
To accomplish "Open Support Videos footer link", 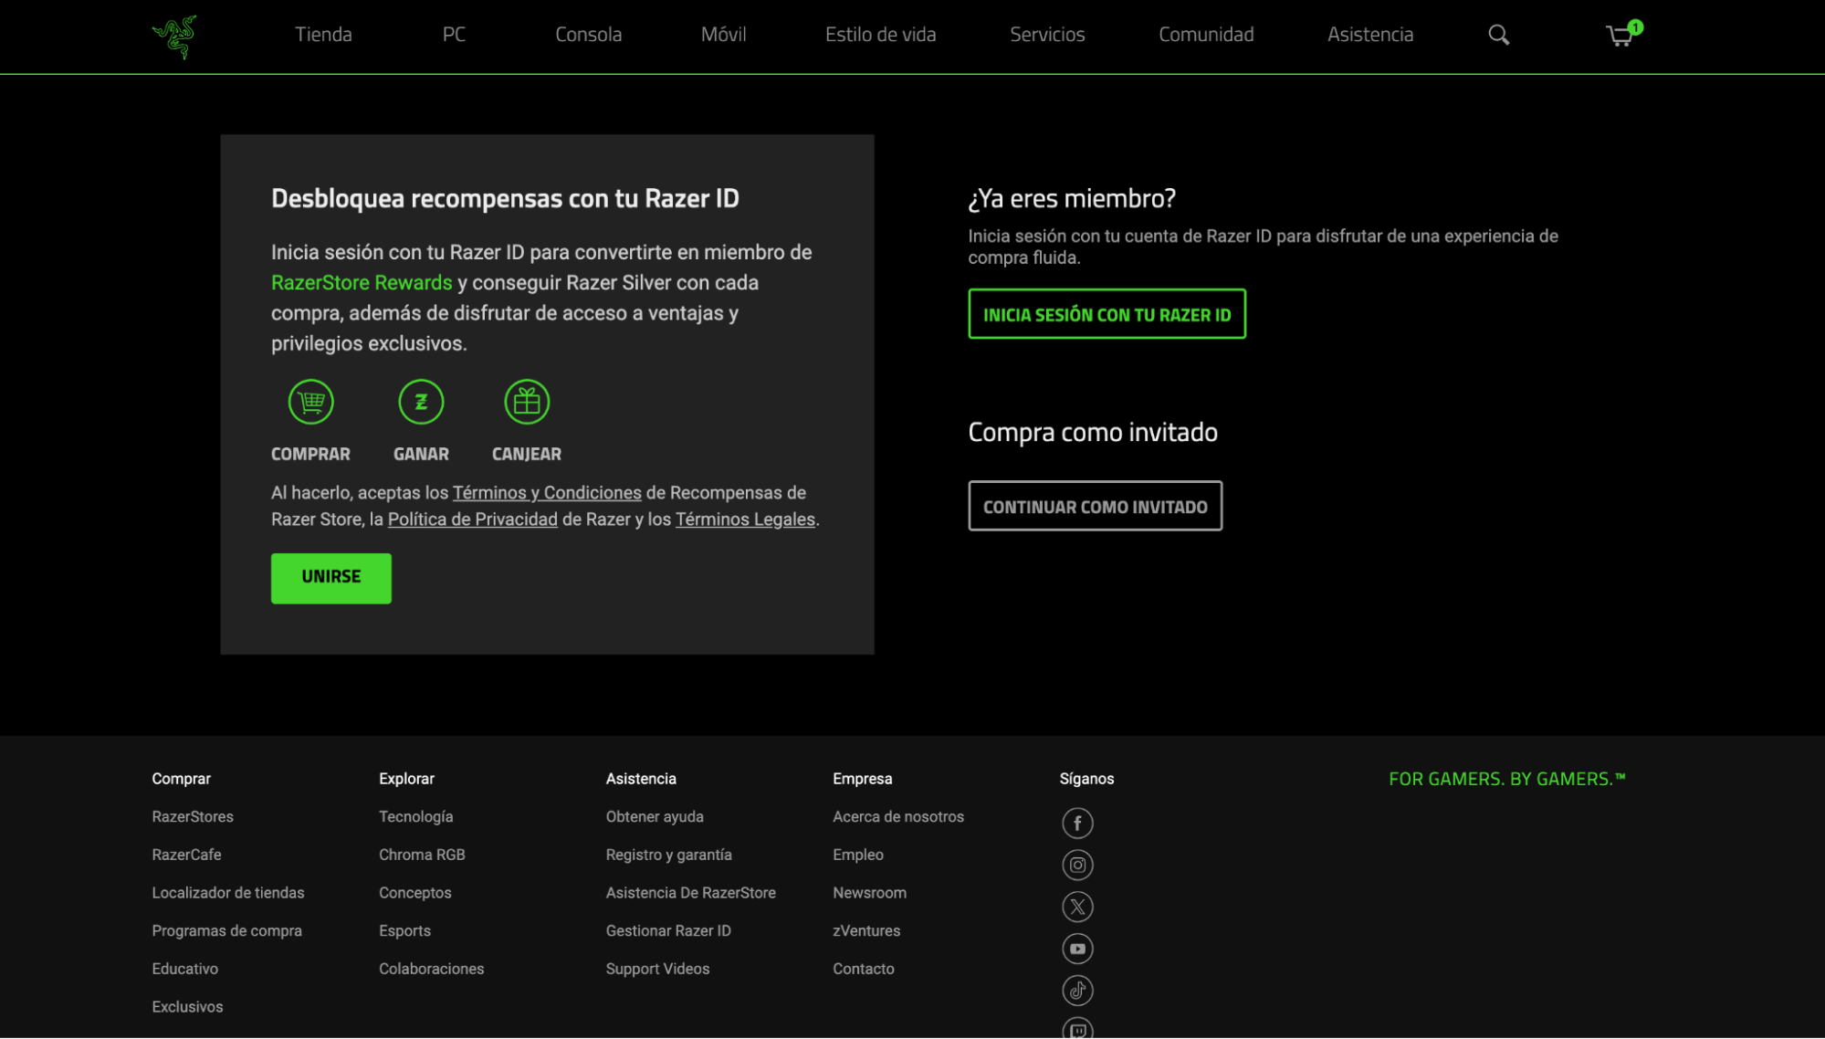I will (x=657, y=970).
